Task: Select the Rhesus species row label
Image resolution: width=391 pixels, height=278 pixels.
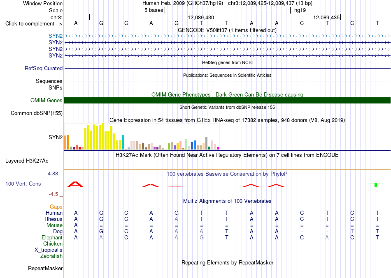Action: click(x=54, y=219)
